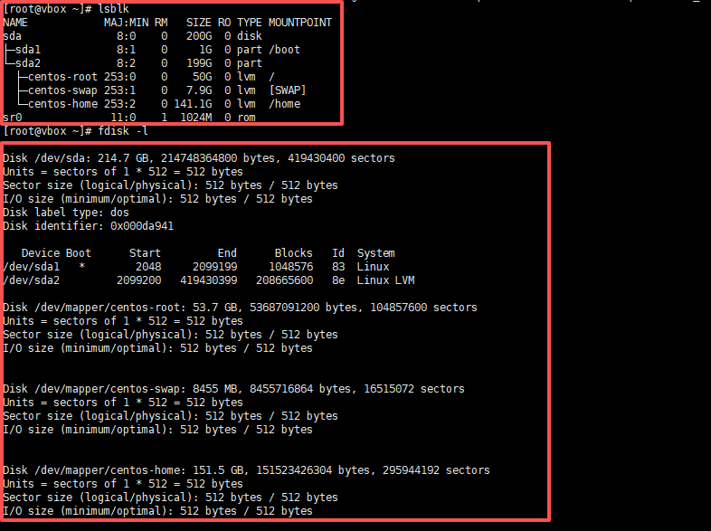This screenshot has width=711, height=531.
Task: Select the 'centos-home' lsblk entry
Action: point(62,104)
